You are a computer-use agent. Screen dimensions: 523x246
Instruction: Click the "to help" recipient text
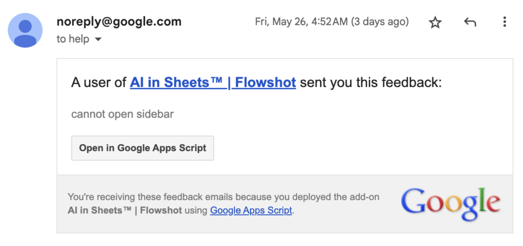(x=73, y=39)
